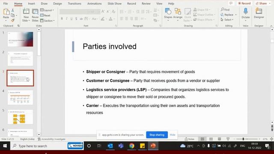
Task: Open Reuse Slides
Action: coord(35,15)
